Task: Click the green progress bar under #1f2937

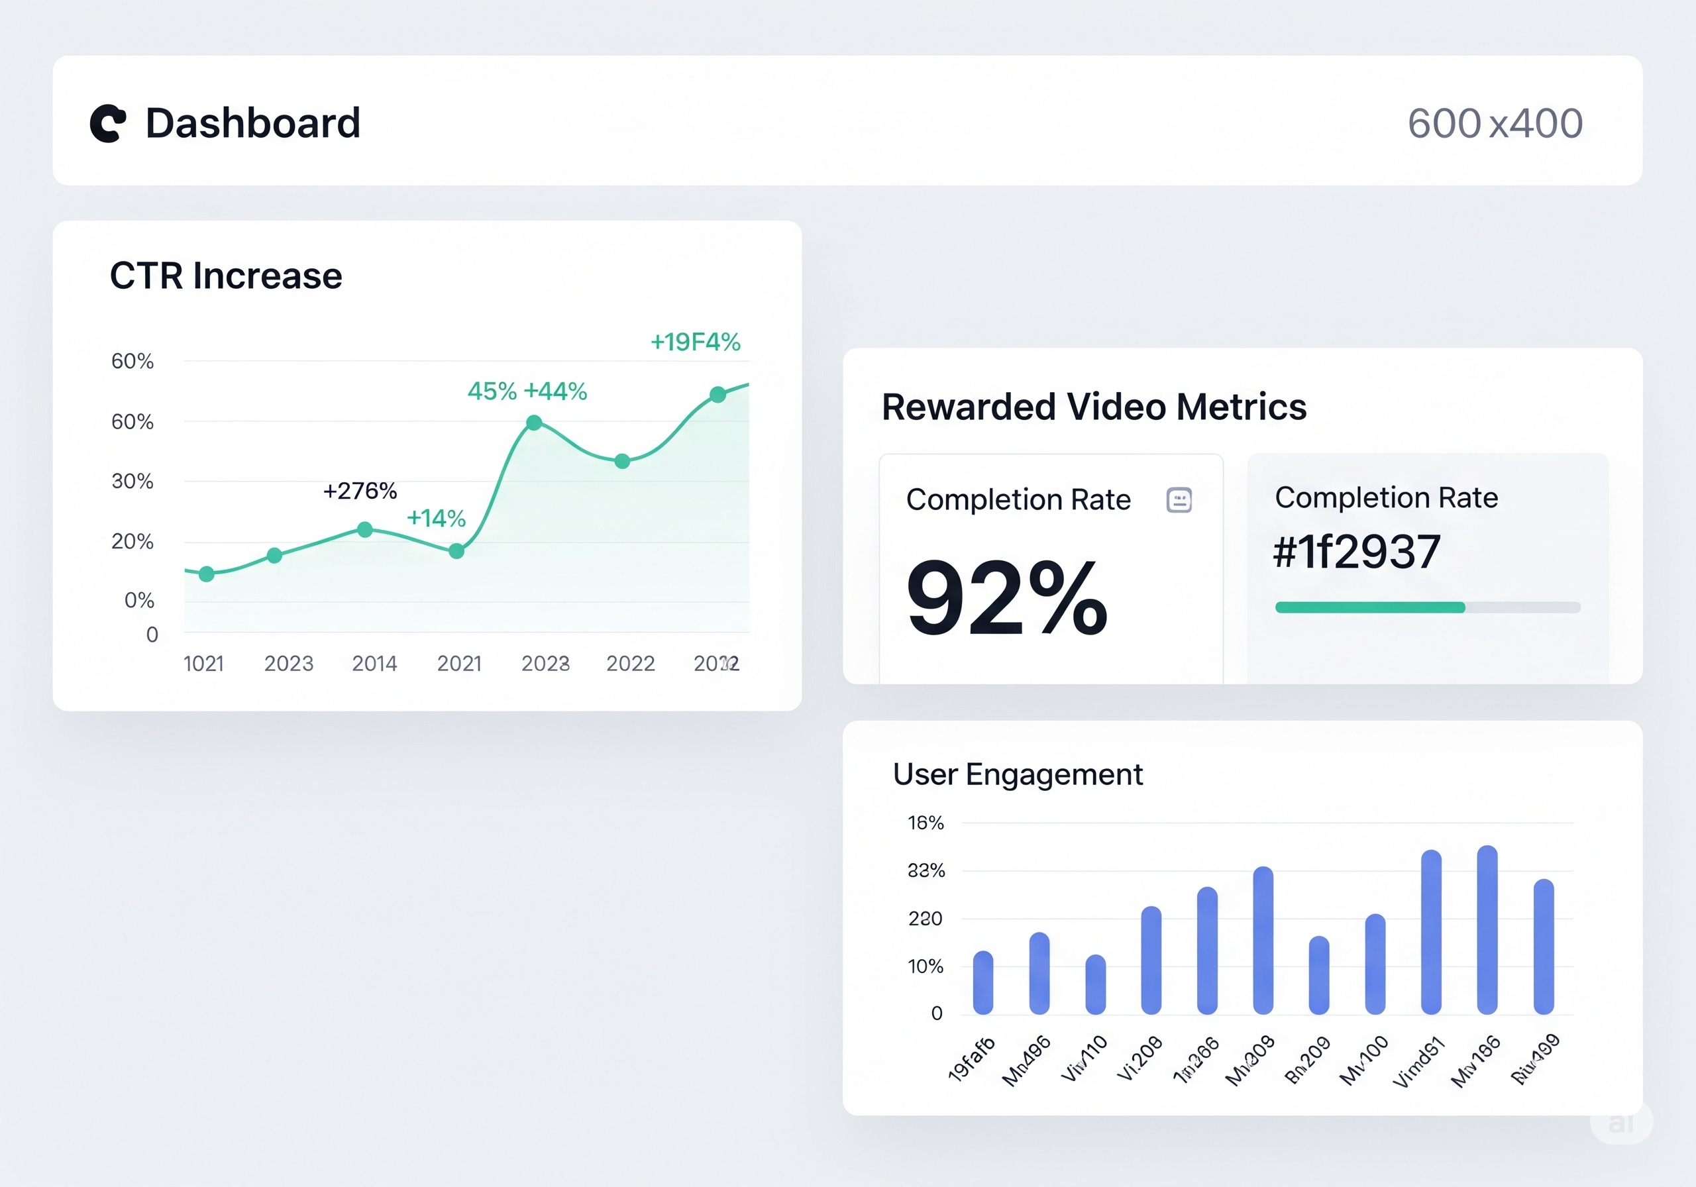Action: point(1369,607)
